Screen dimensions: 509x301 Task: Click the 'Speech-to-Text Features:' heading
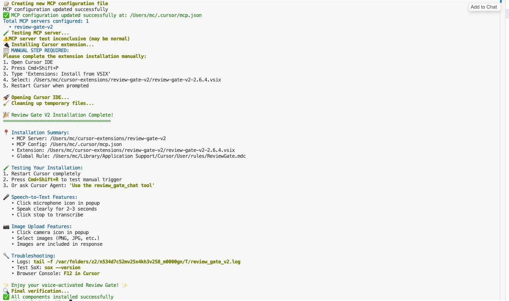click(x=44, y=197)
